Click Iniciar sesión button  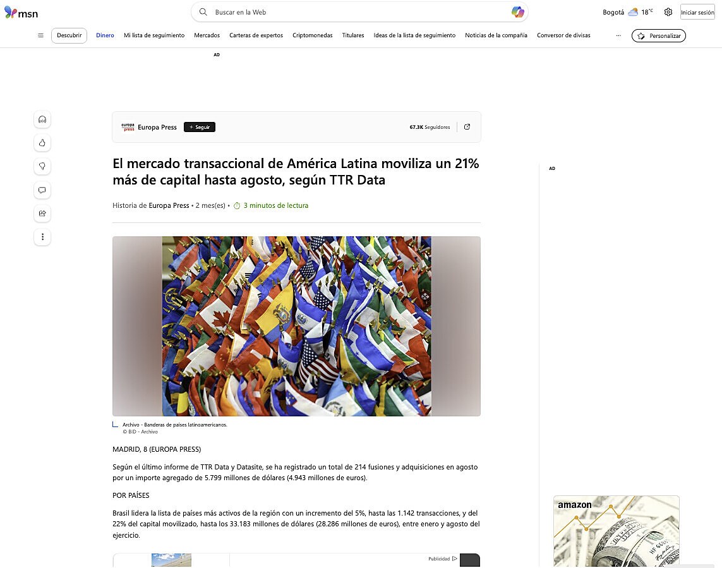click(697, 13)
